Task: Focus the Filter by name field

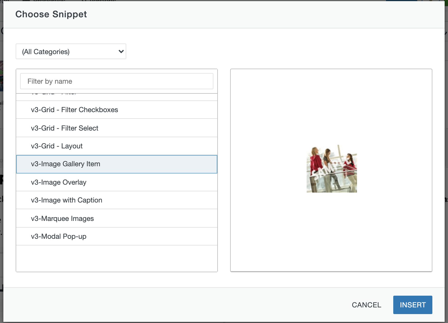Action: click(x=117, y=81)
